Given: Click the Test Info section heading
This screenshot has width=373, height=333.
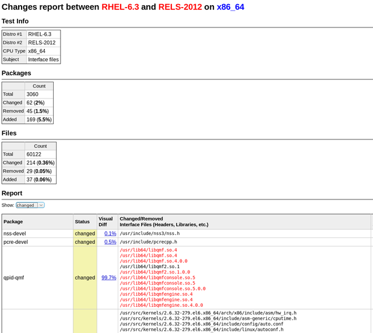Looking at the screenshot, I should 15,21.
